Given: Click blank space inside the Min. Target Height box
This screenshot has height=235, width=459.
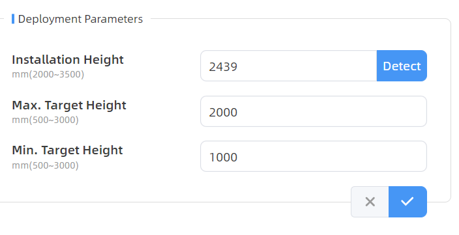Looking at the screenshot, I should click(x=331, y=156).
